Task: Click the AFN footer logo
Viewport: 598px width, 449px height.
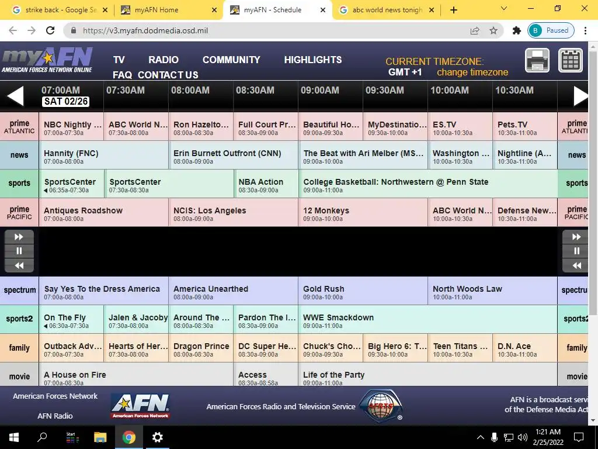Action: click(x=141, y=406)
